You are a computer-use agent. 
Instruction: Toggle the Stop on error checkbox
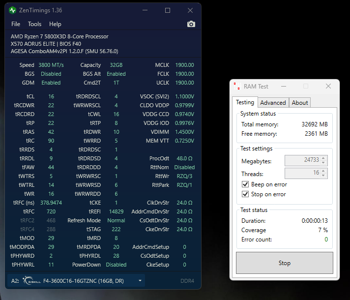coord(245,194)
